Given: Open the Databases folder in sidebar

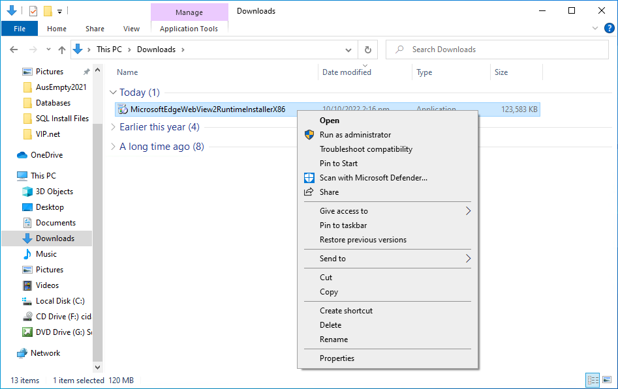Looking at the screenshot, I should [53, 103].
